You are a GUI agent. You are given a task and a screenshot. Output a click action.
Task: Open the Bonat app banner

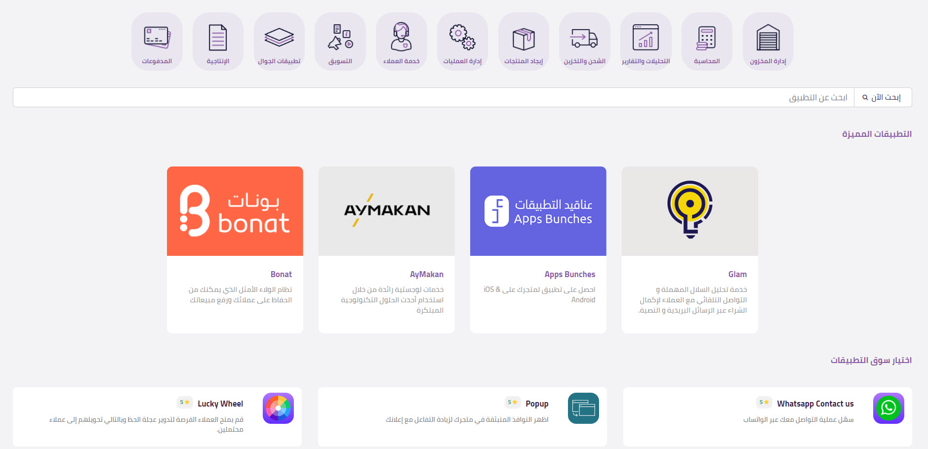[235, 211]
